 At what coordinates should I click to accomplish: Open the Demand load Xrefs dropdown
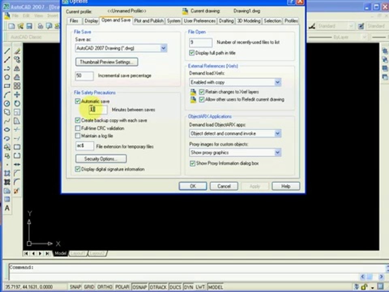coord(235,82)
